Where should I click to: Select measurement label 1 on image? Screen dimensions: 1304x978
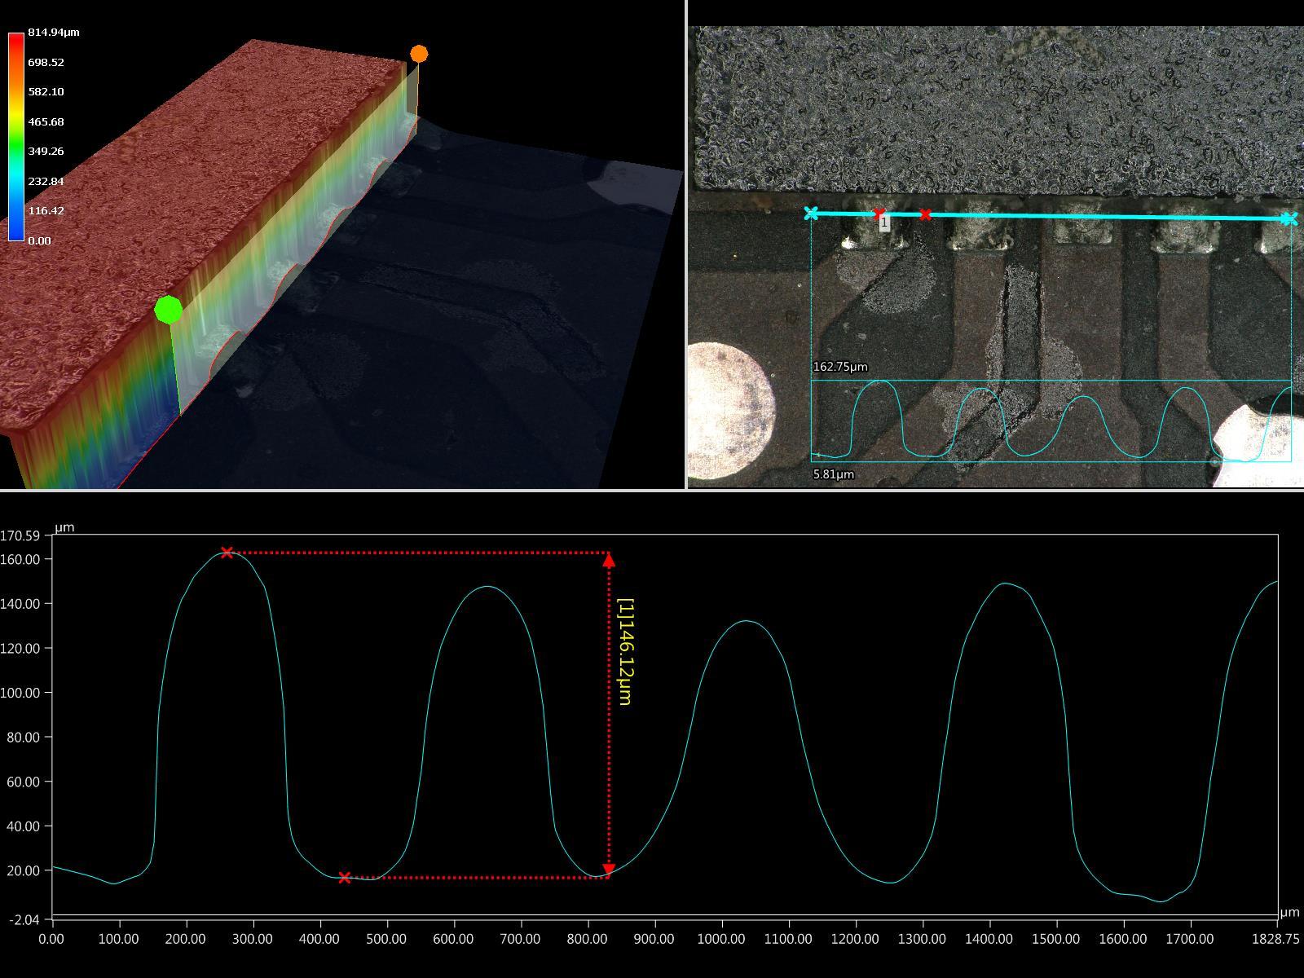884,222
